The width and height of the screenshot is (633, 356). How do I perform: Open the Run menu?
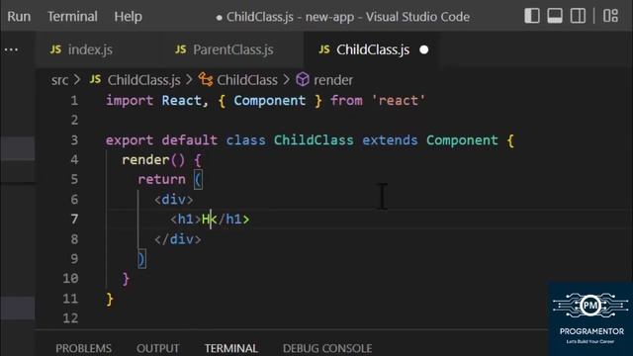(19, 17)
